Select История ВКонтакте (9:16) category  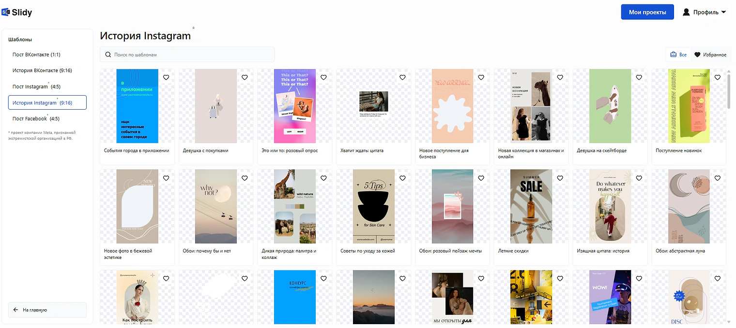click(x=47, y=71)
